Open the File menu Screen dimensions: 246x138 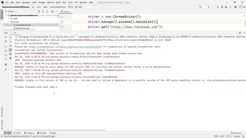tap(7, 2)
